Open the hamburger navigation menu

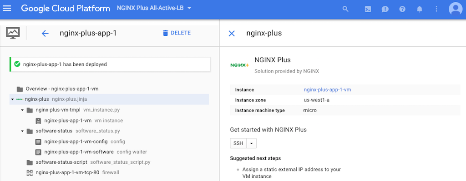point(6,8)
